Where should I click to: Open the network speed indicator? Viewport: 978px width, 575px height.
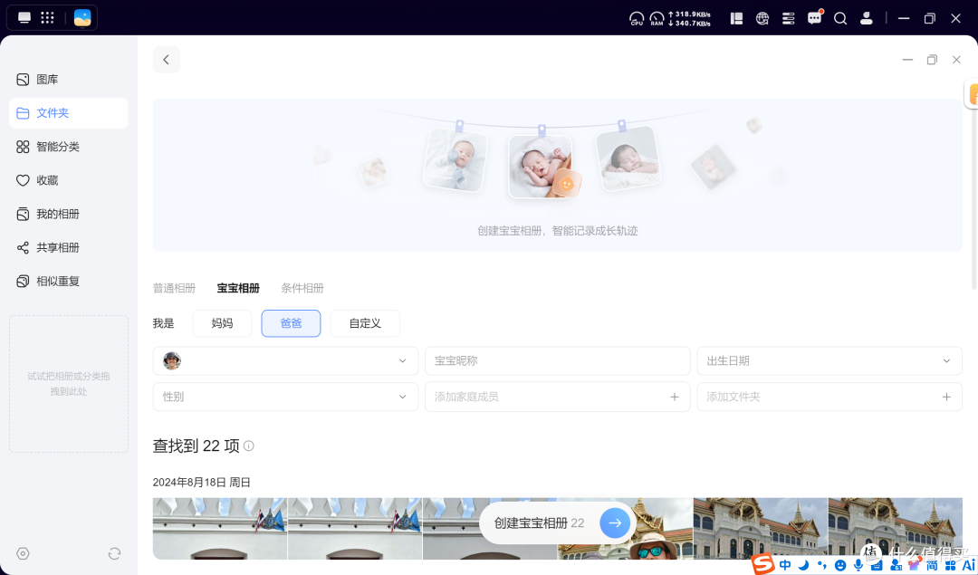pos(690,19)
